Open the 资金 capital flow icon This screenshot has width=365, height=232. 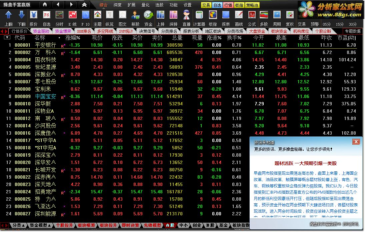pyautogui.click(x=148, y=15)
